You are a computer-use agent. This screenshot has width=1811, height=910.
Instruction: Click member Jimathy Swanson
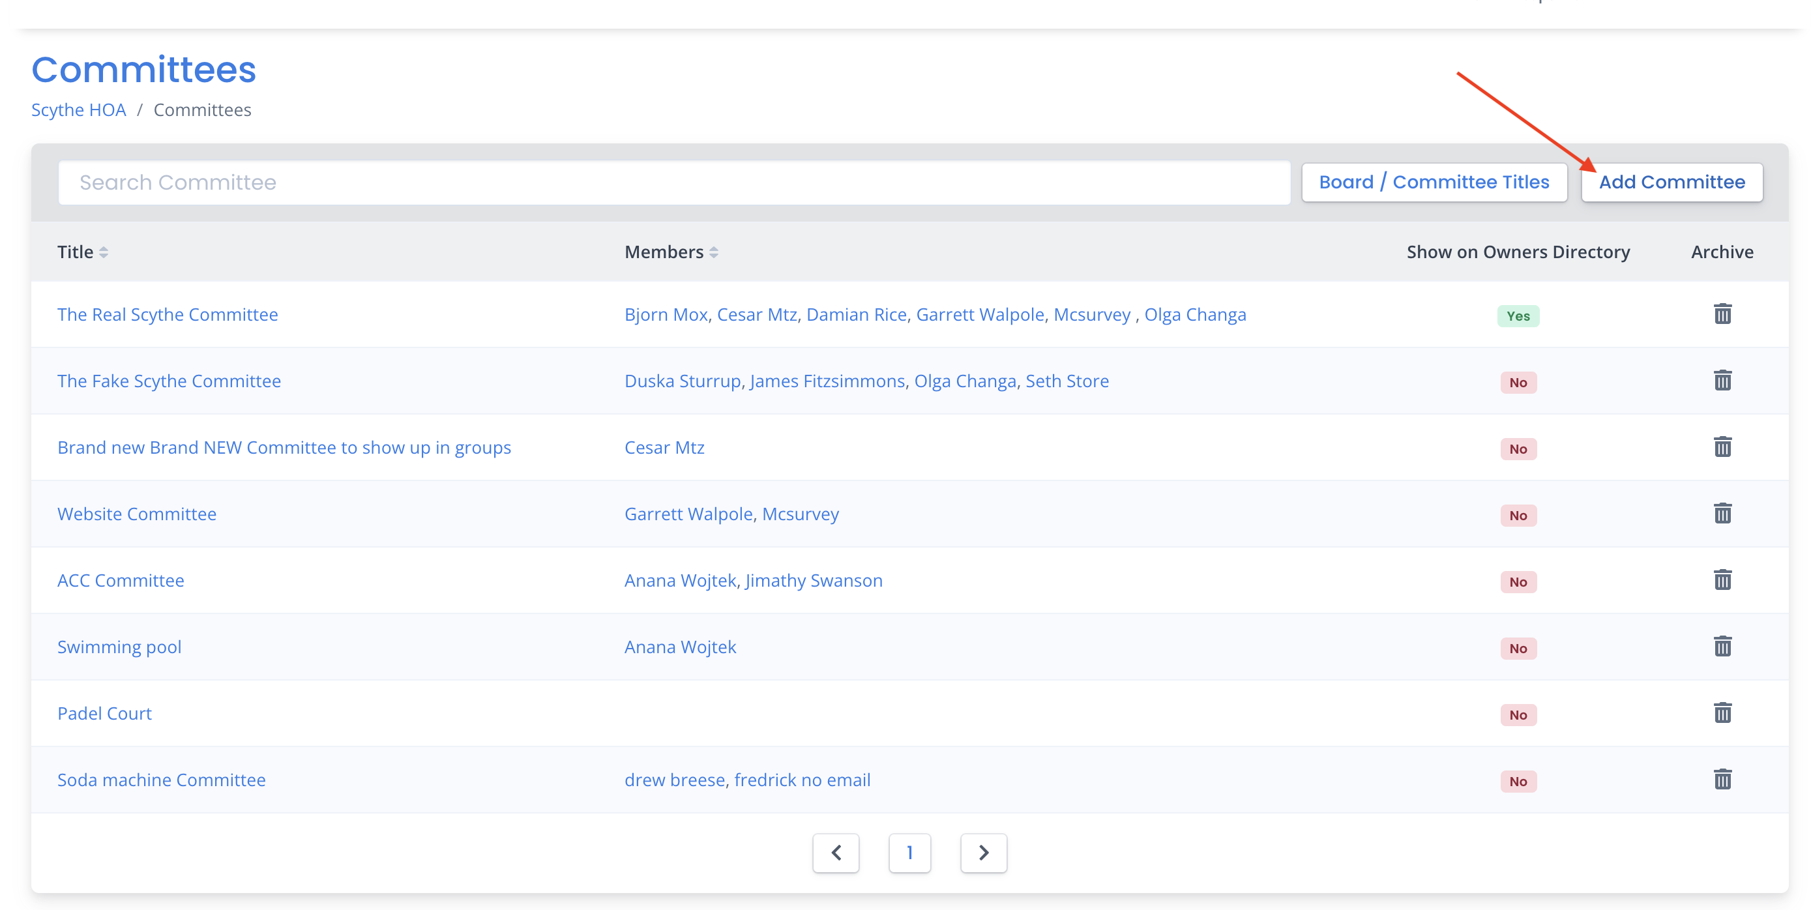pyautogui.click(x=814, y=580)
